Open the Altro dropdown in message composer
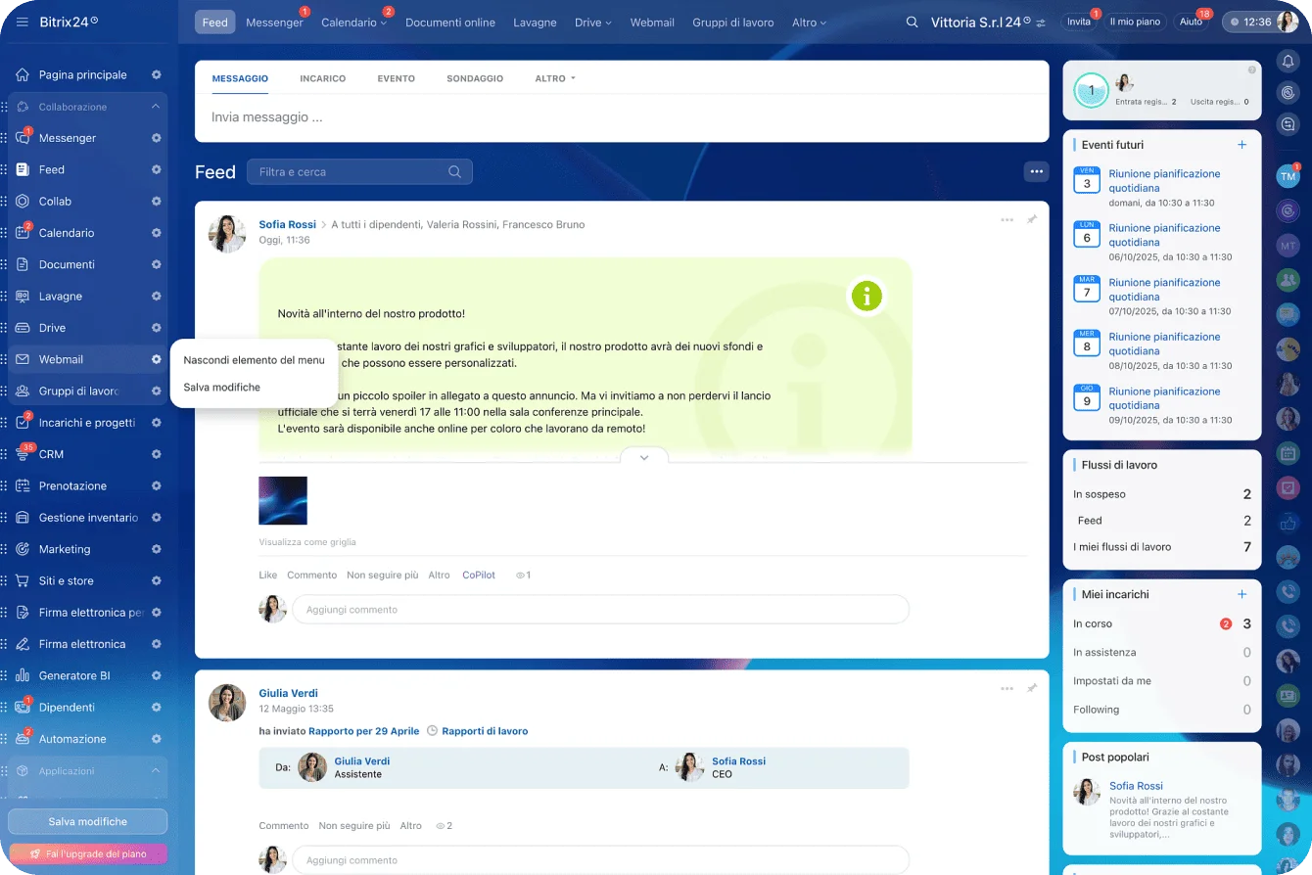 coord(555,78)
